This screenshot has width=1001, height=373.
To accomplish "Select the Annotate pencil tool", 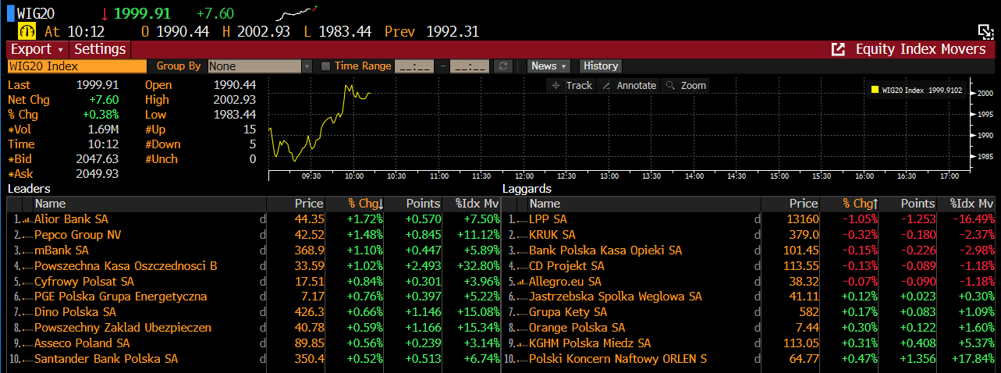I will [x=630, y=86].
